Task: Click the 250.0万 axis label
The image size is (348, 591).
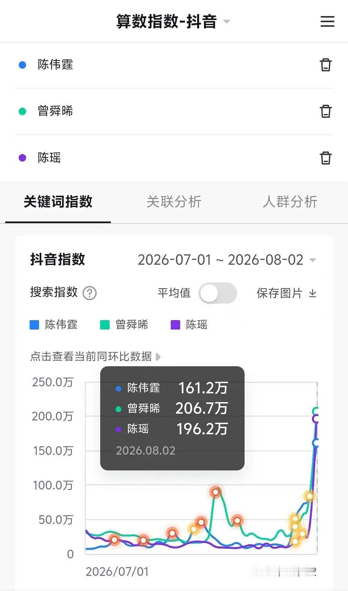Action: [x=53, y=382]
